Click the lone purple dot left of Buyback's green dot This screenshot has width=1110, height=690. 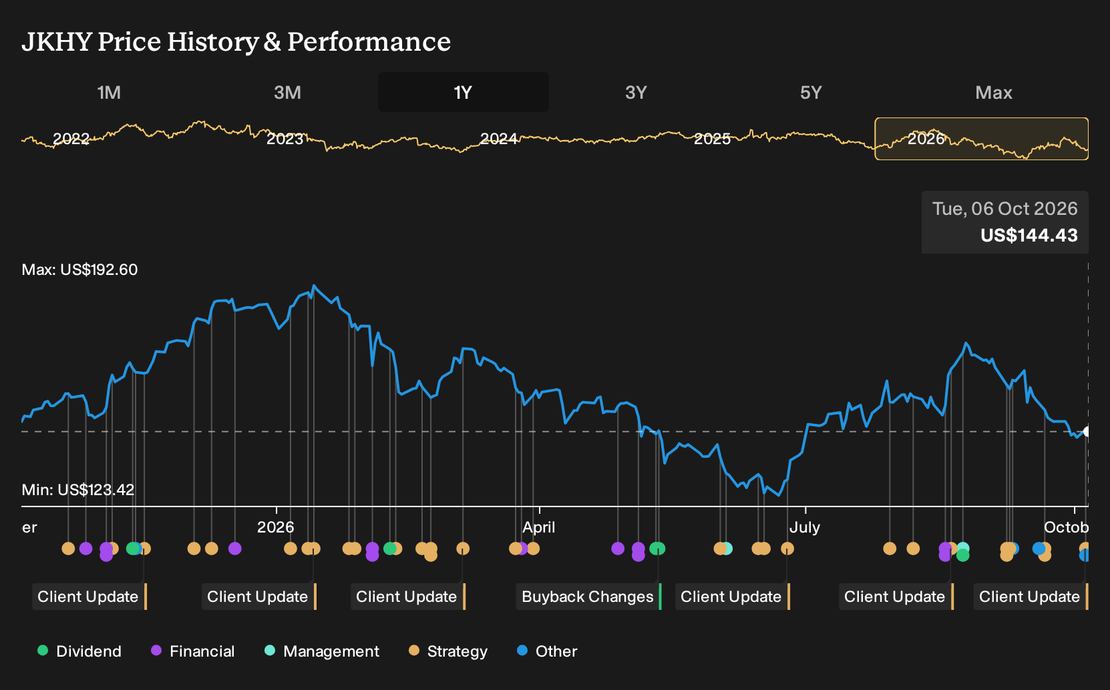(x=618, y=549)
